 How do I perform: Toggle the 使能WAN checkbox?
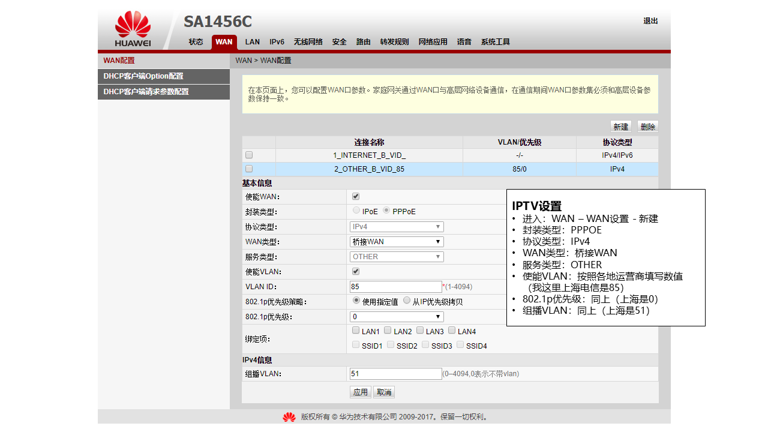[356, 196]
